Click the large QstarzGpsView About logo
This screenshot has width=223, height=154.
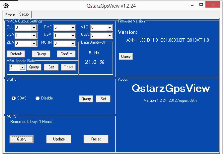point(171,88)
